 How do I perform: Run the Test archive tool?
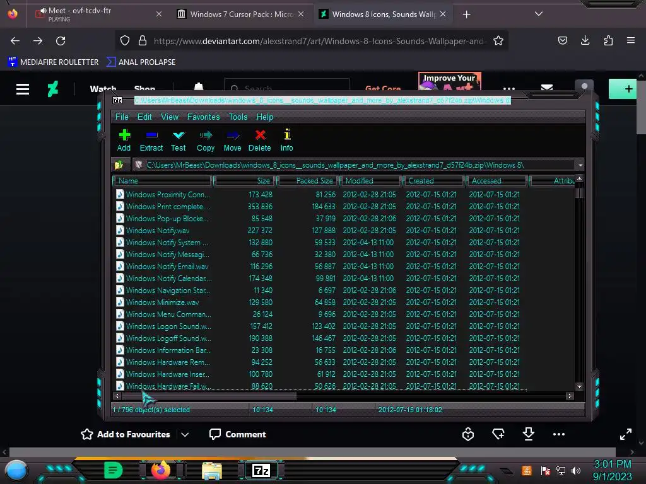coord(179,141)
